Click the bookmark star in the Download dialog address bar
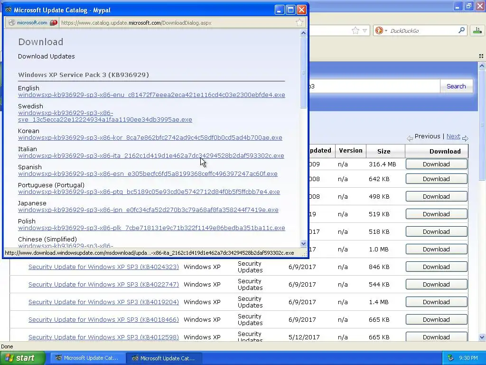Image resolution: width=486 pixels, height=365 pixels. 299,22
